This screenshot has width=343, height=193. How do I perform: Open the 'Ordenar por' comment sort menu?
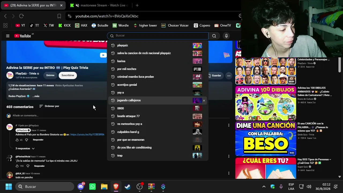[49, 106]
